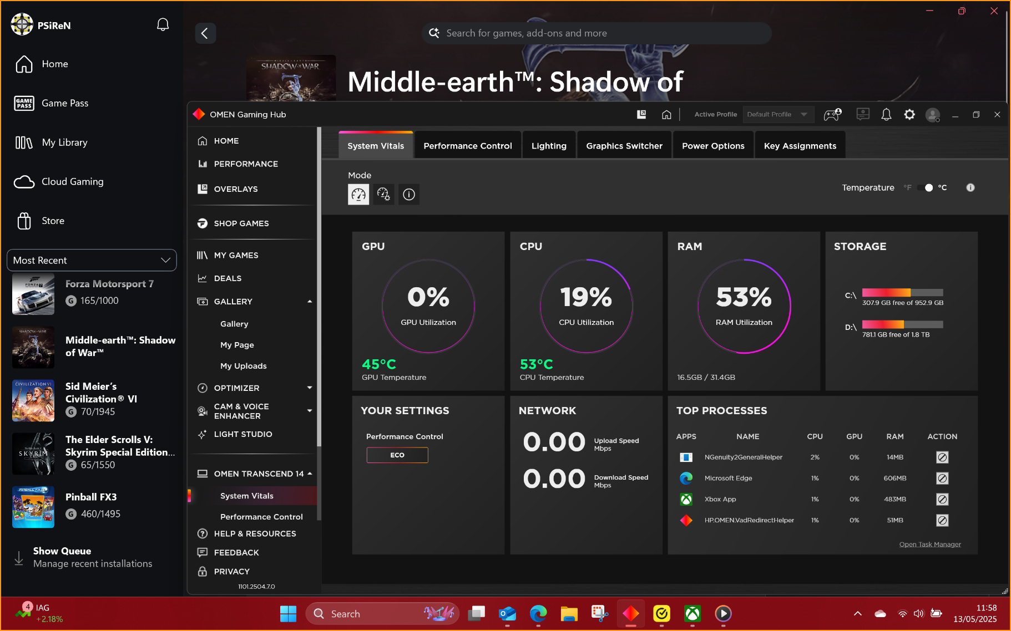Search for games field in Xbox app
The image size is (1011, 631).
(x=597, y=33)
